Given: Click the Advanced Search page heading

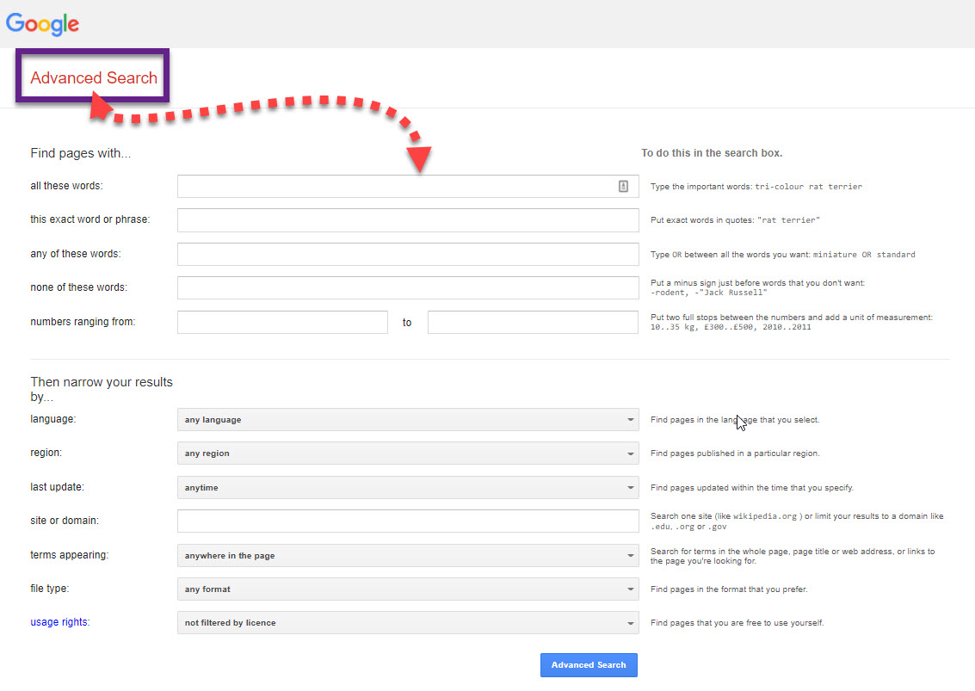Looking at the screenshot, I should pyautogui.click(x=94, y=78).
